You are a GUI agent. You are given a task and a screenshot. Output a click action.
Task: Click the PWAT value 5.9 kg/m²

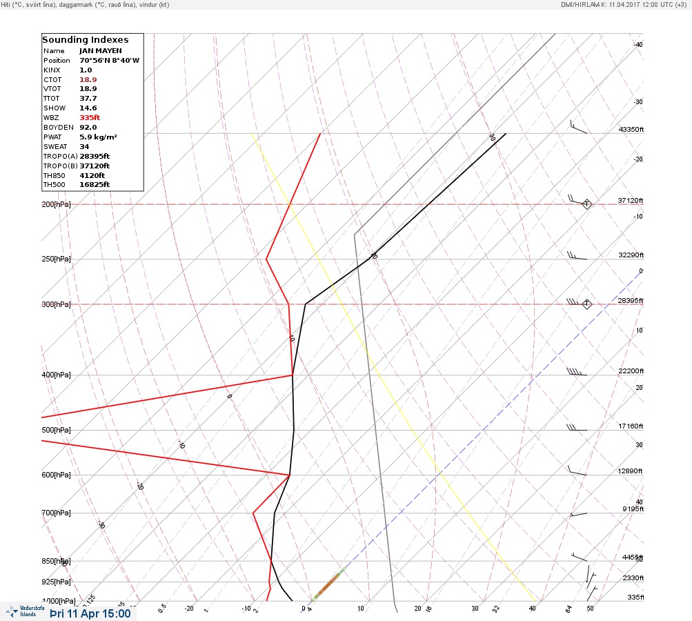(98, 137)
